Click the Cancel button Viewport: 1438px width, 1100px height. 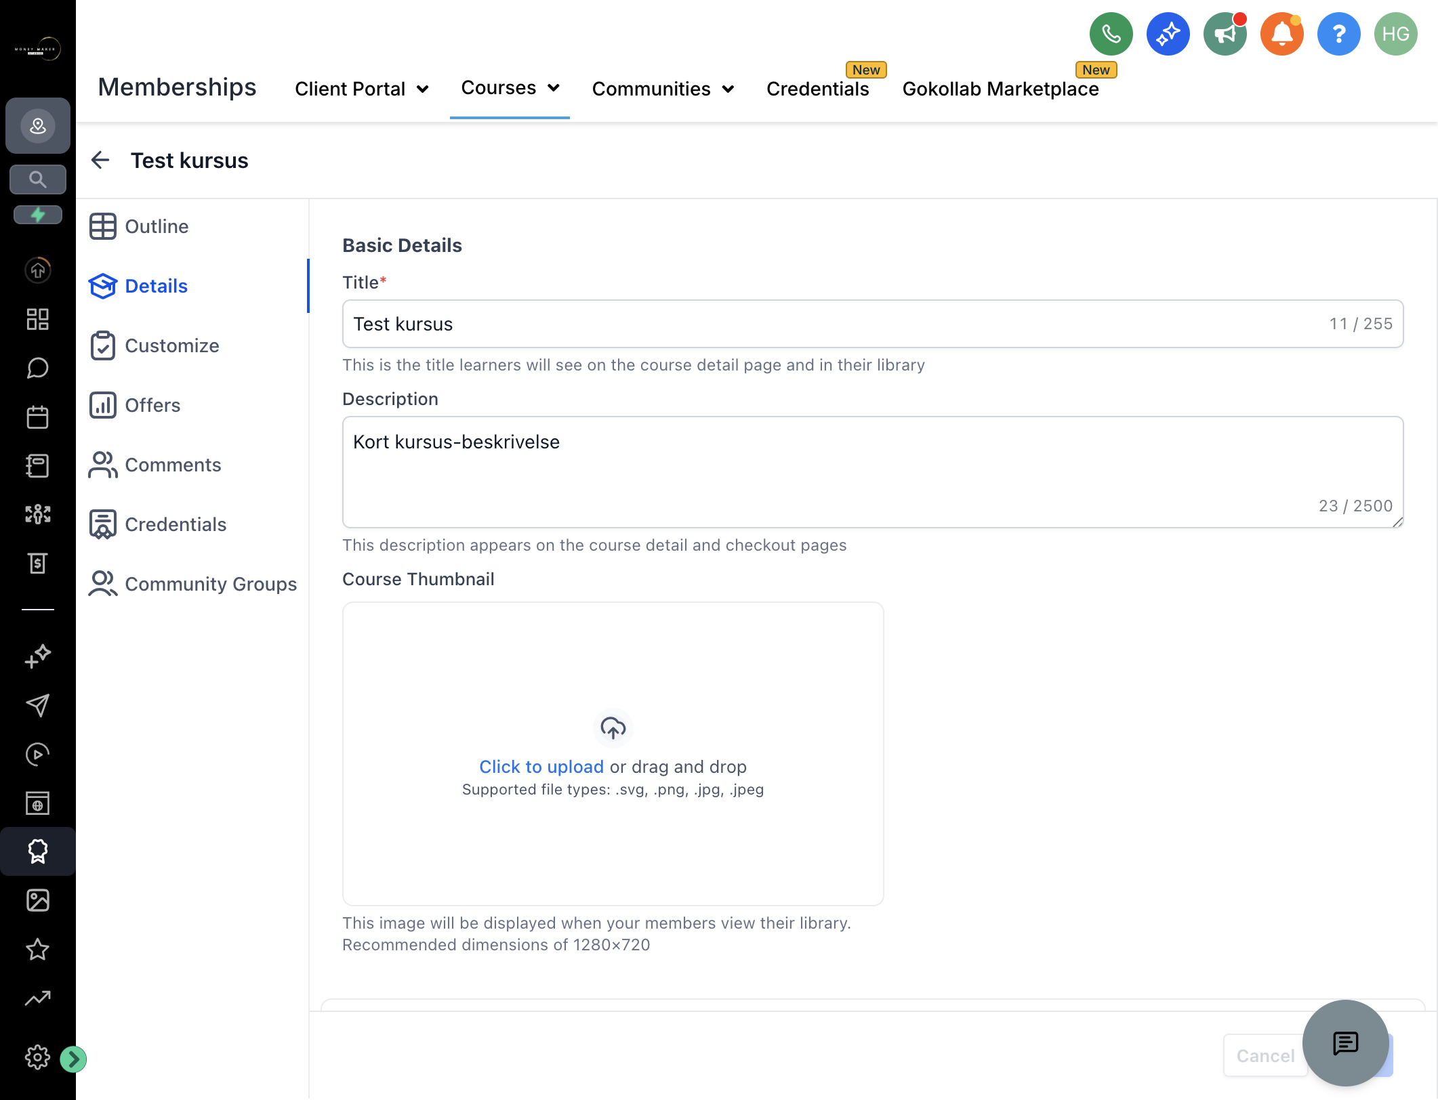pos(1265,1055)
